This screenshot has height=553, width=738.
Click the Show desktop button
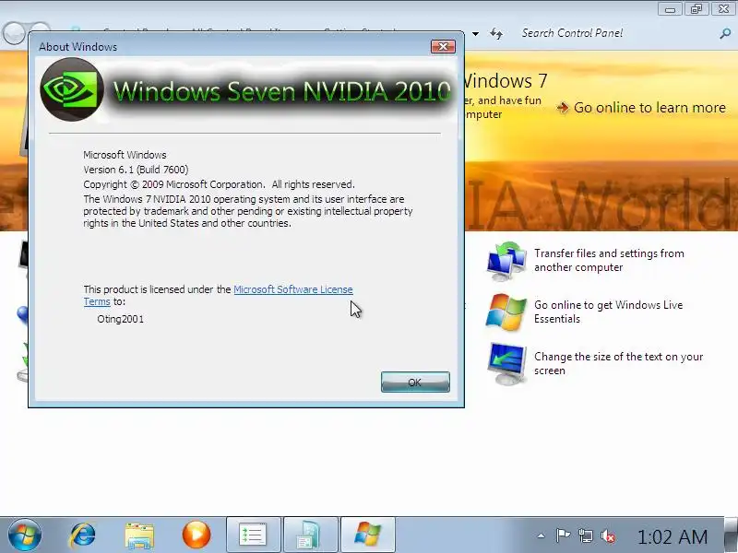tap(731, 535)
